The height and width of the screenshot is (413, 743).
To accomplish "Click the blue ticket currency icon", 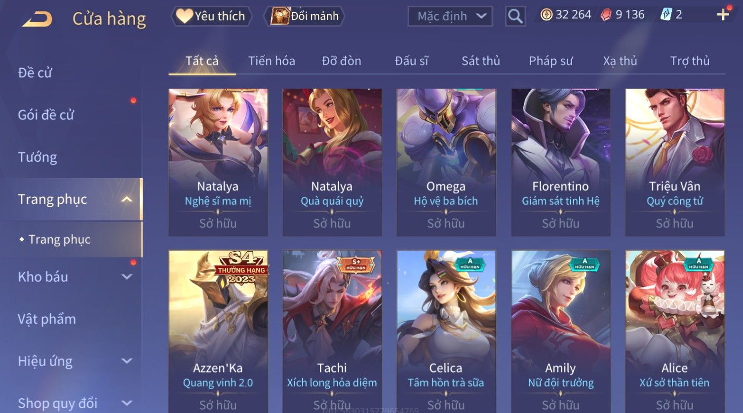I will 666,15.
